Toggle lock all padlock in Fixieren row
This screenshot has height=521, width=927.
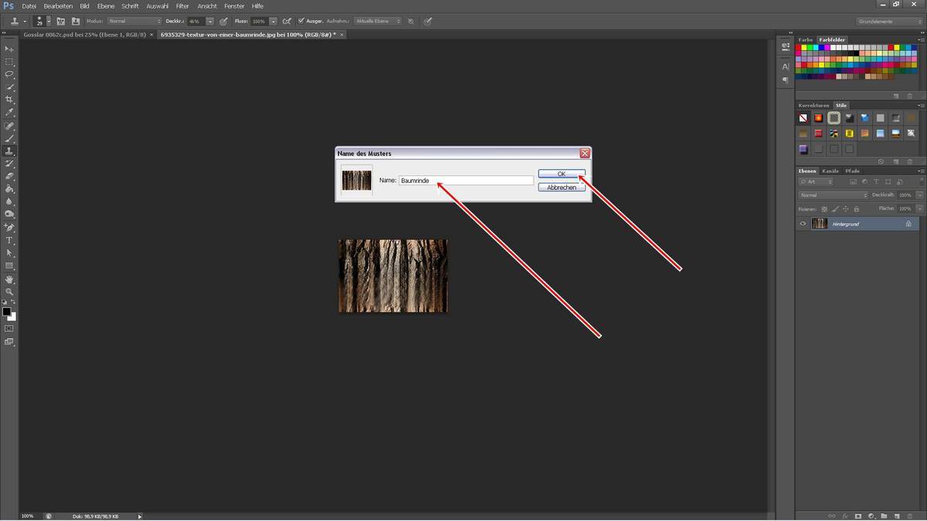(857, 208)
